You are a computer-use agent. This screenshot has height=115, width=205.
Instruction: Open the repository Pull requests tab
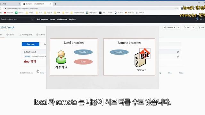coord(25,35)
